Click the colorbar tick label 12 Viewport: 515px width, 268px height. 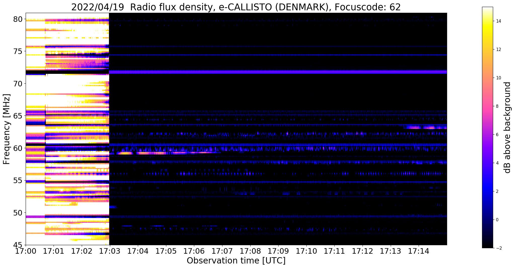pos(498,49)
